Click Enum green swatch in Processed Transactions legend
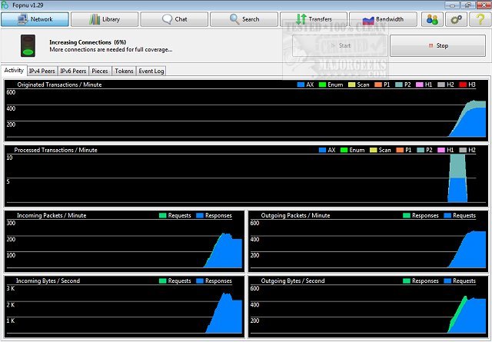The image size is (492, 342). click(x=344, y=151)
